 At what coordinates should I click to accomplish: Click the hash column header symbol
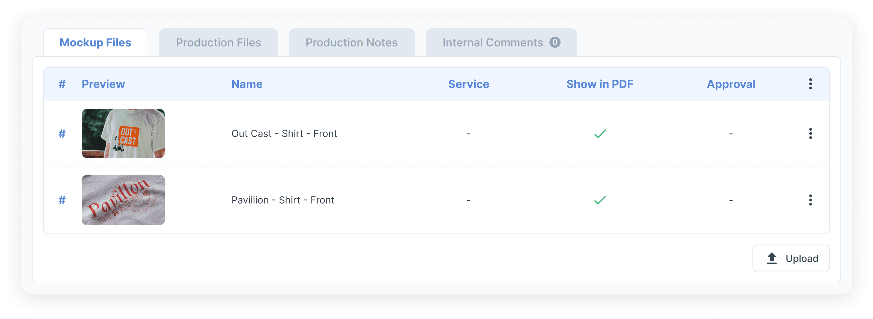(x=62, y=84)
